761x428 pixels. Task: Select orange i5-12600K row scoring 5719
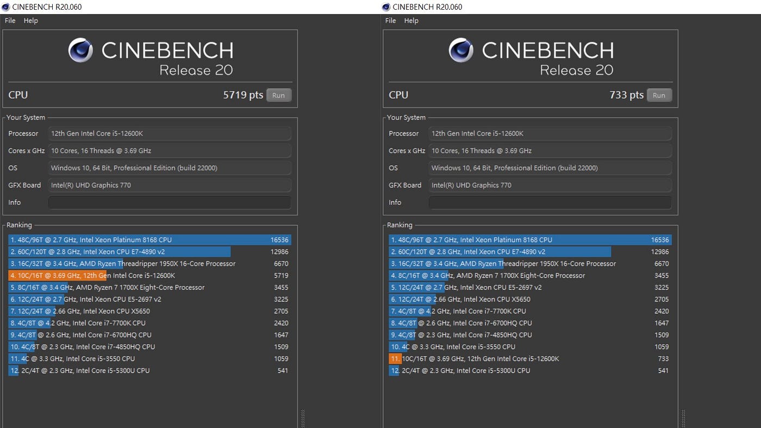(149, 275)
